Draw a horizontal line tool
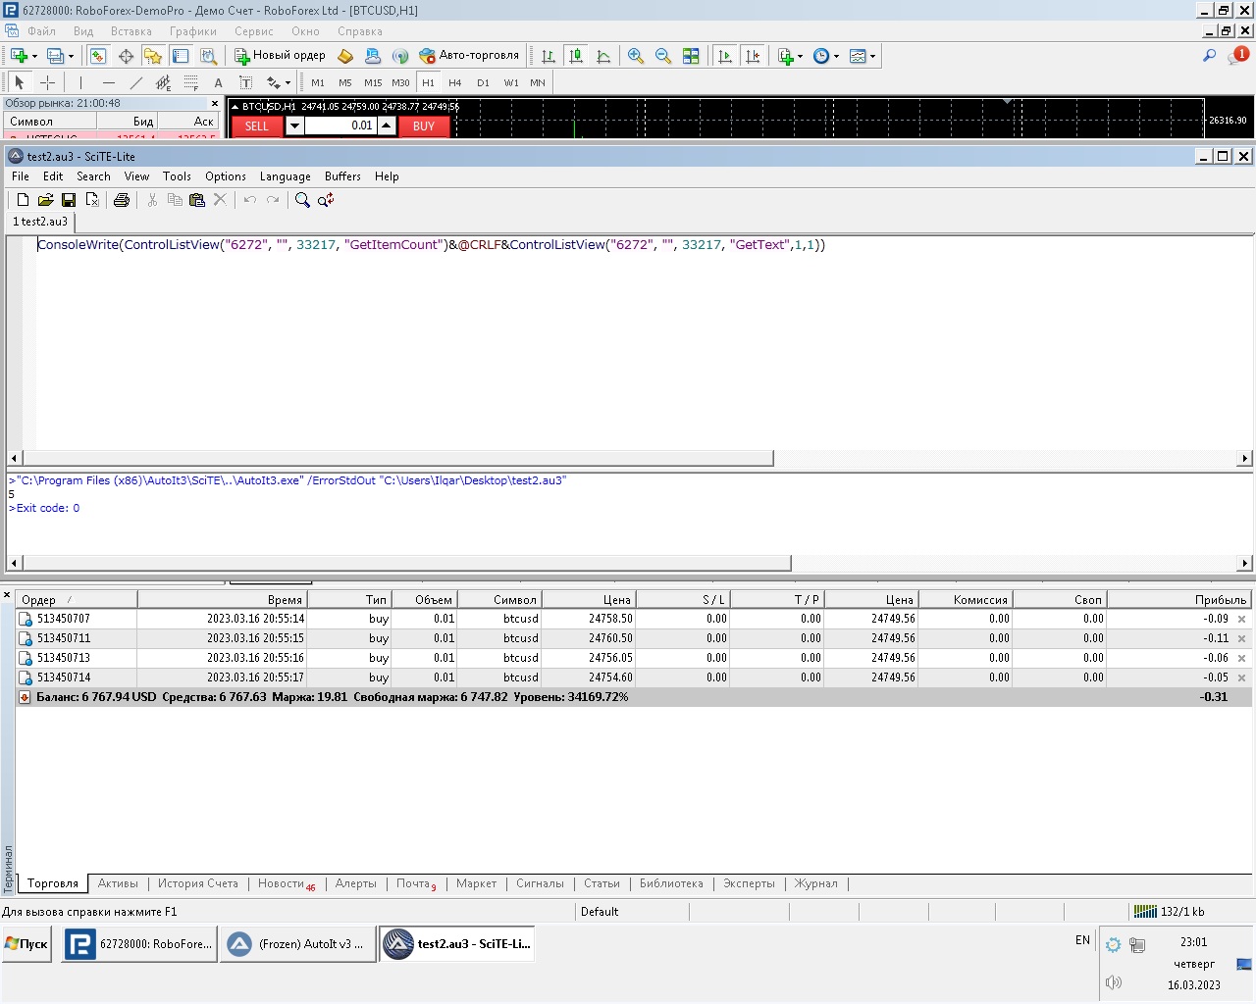The width and height of the screenshot is (1256, 1004). 108,82
